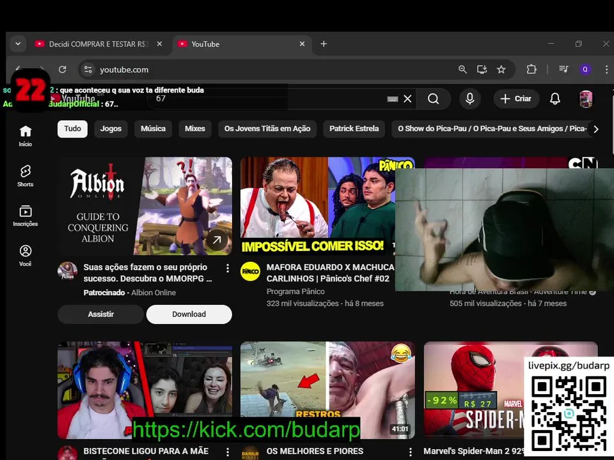Select the Mixes filter chip
Viewport: 614px width, 460px height.
195,128
